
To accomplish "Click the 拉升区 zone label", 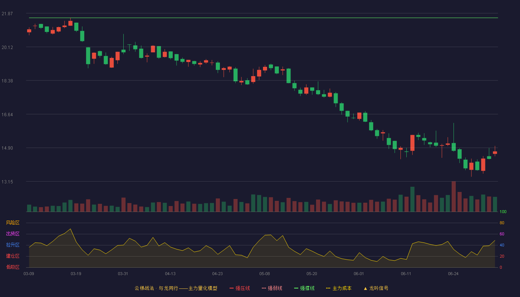I will (x=13, y=245).
